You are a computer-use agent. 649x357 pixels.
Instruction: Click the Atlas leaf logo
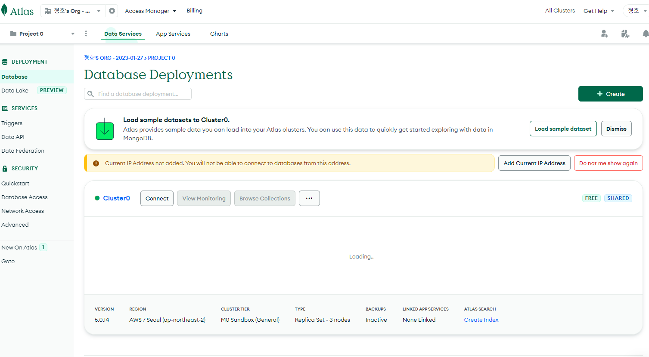point(4,10)
